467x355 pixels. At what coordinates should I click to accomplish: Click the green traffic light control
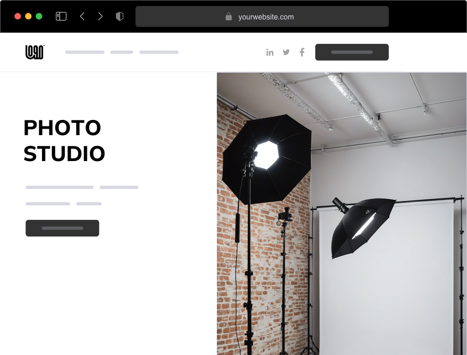[40, 15]
